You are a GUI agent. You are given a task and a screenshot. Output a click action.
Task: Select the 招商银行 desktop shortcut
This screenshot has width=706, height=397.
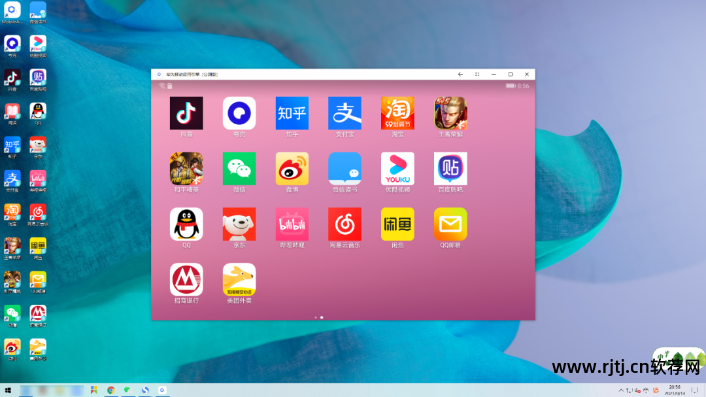(x=38, y=317)
